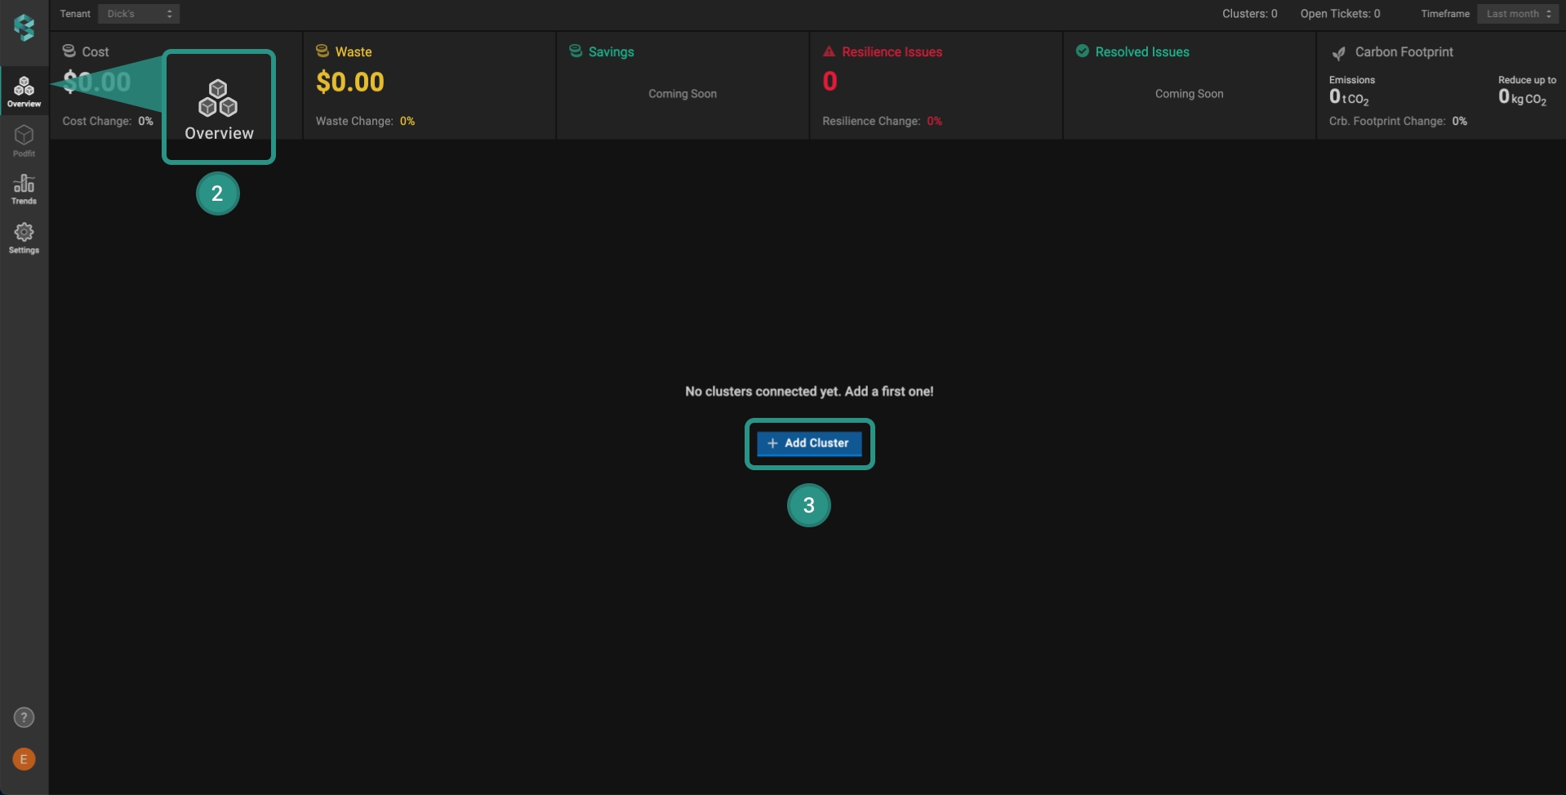Switch to the Overview tab in the tooltip
Screen dimensions: 1566x795
click(218, 106)
